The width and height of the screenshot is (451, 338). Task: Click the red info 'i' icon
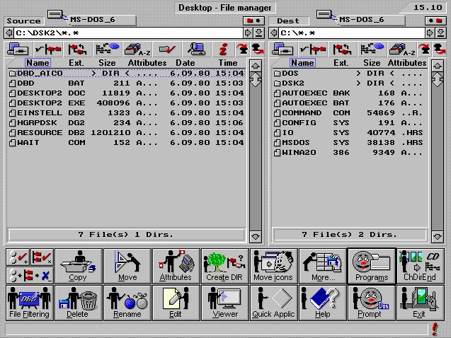click(223, 49)
